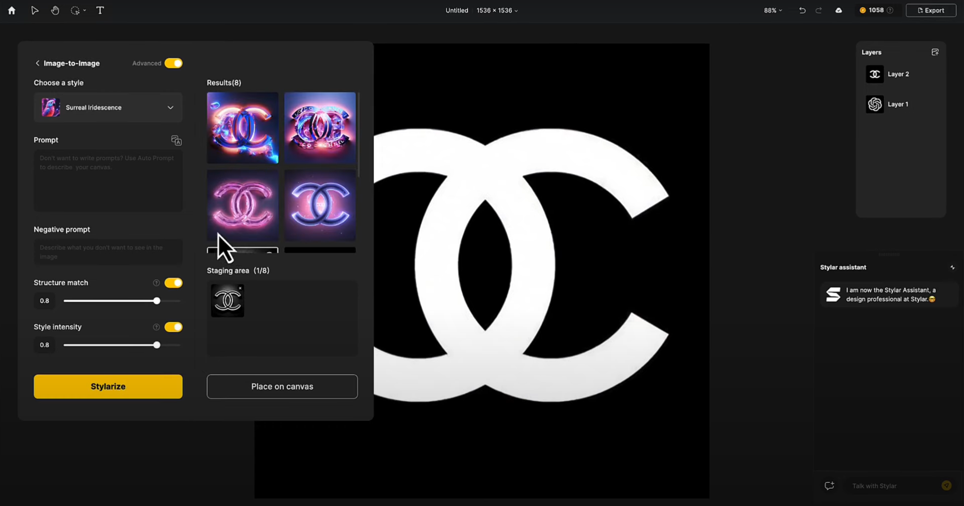The height and width of the screenshot is (506, 964).
Task: Click Place on canvas
Action: 282,387
